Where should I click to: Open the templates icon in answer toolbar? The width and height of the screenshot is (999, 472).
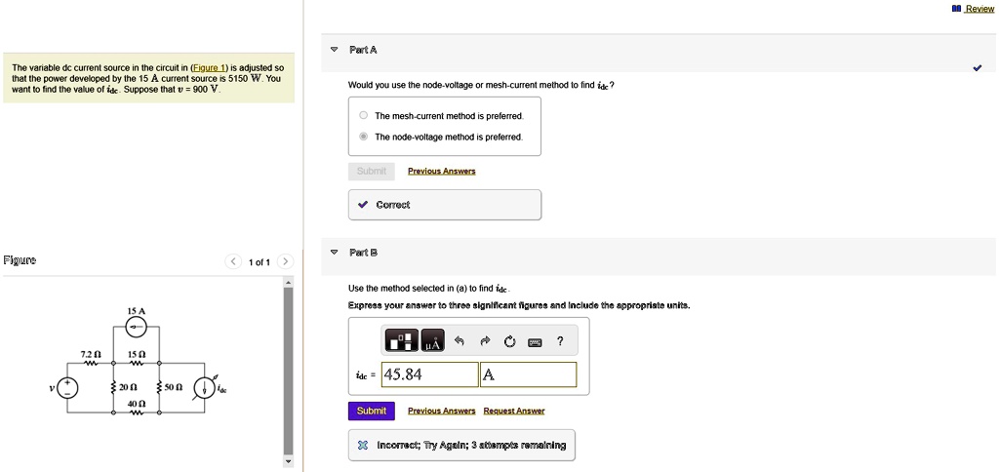tap(401, 341)
